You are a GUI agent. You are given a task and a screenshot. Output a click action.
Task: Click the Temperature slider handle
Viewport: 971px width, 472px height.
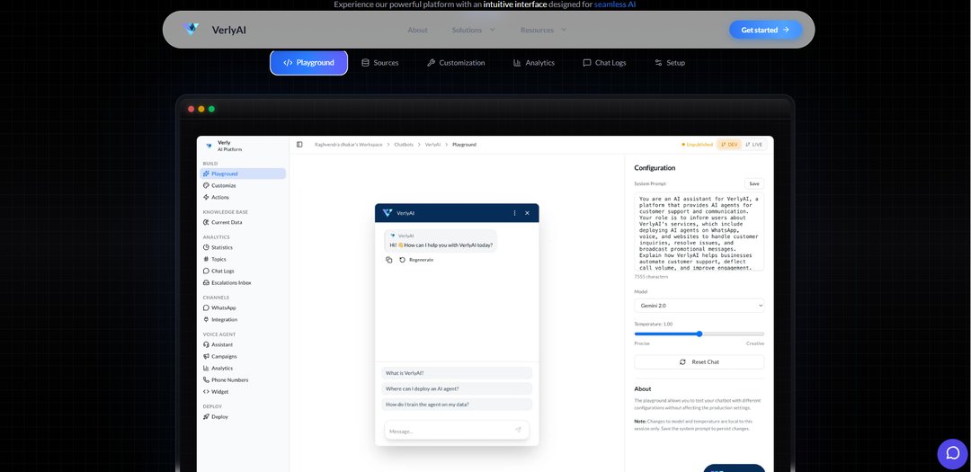click(x=699, y=334)
